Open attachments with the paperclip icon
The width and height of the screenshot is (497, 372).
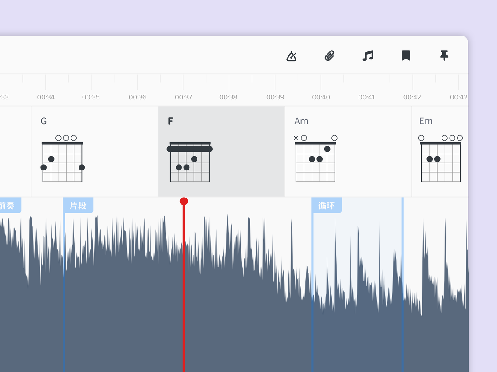tap(329, 56)
